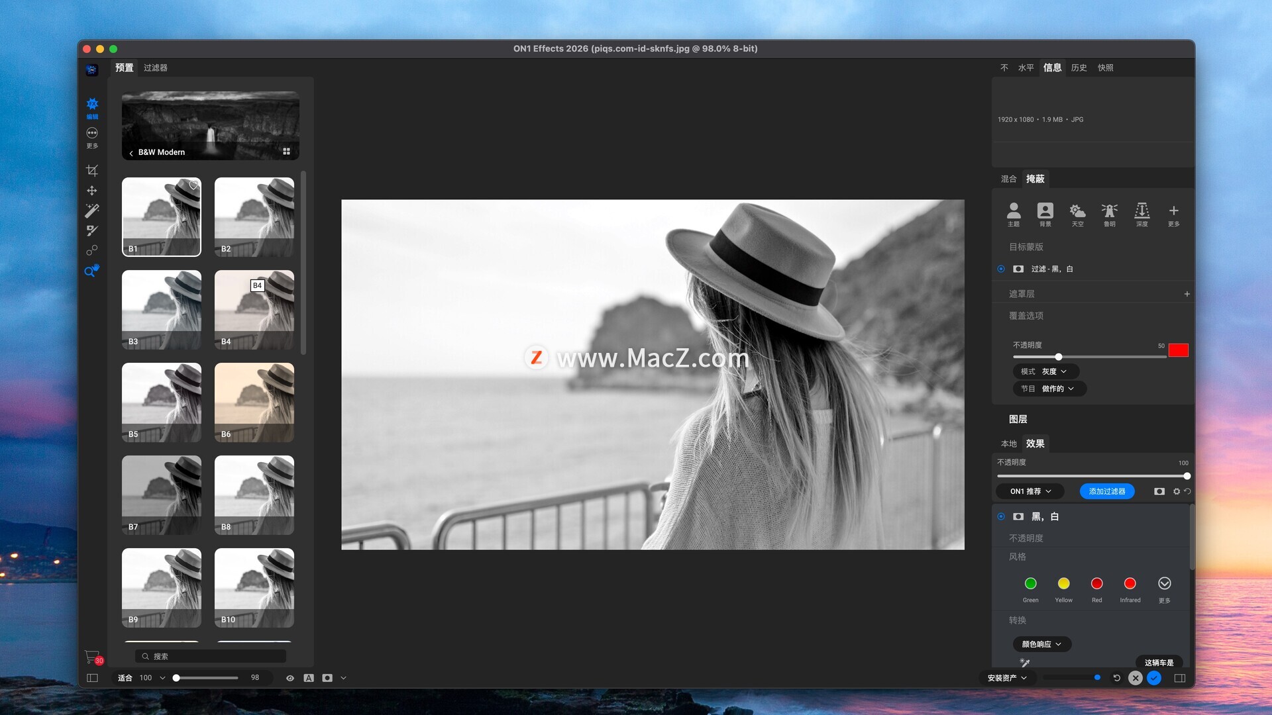Open the ON1 推荐 dropdown

tap(1030, 491)
